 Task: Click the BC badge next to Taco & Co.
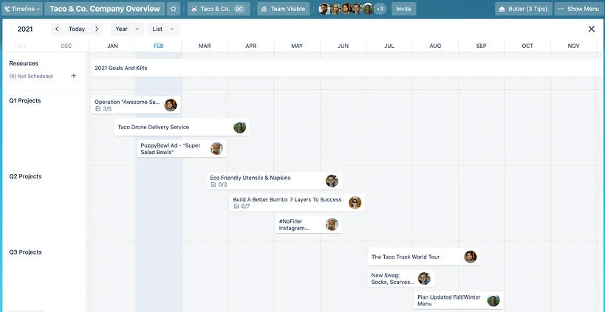point(239,9)
